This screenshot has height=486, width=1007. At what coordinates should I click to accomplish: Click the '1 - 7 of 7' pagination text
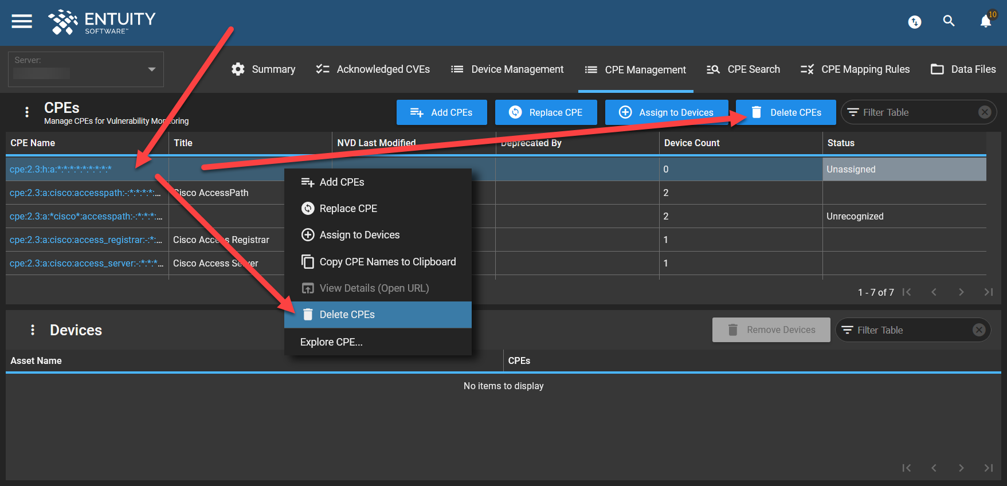876,292
